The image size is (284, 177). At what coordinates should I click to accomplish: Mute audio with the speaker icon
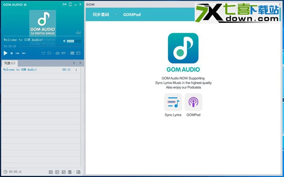[64, 41]
